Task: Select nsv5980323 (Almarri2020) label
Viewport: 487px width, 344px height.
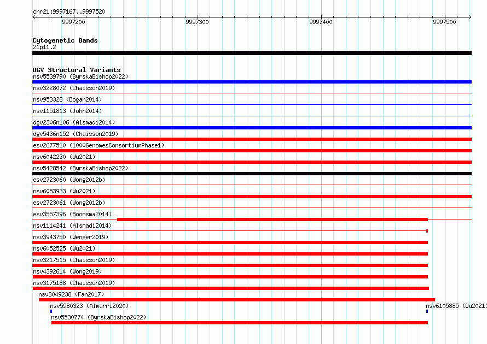Action: (x=89, y=306)
